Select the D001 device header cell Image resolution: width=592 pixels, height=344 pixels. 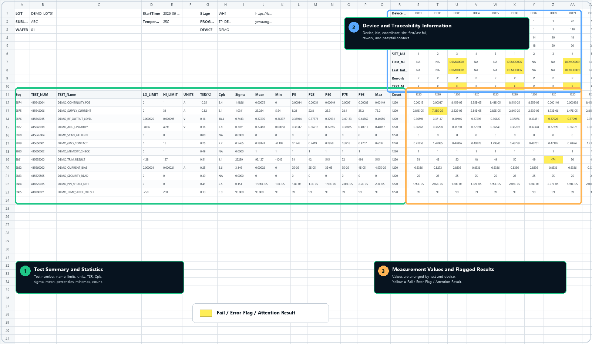tap(418, 13)
